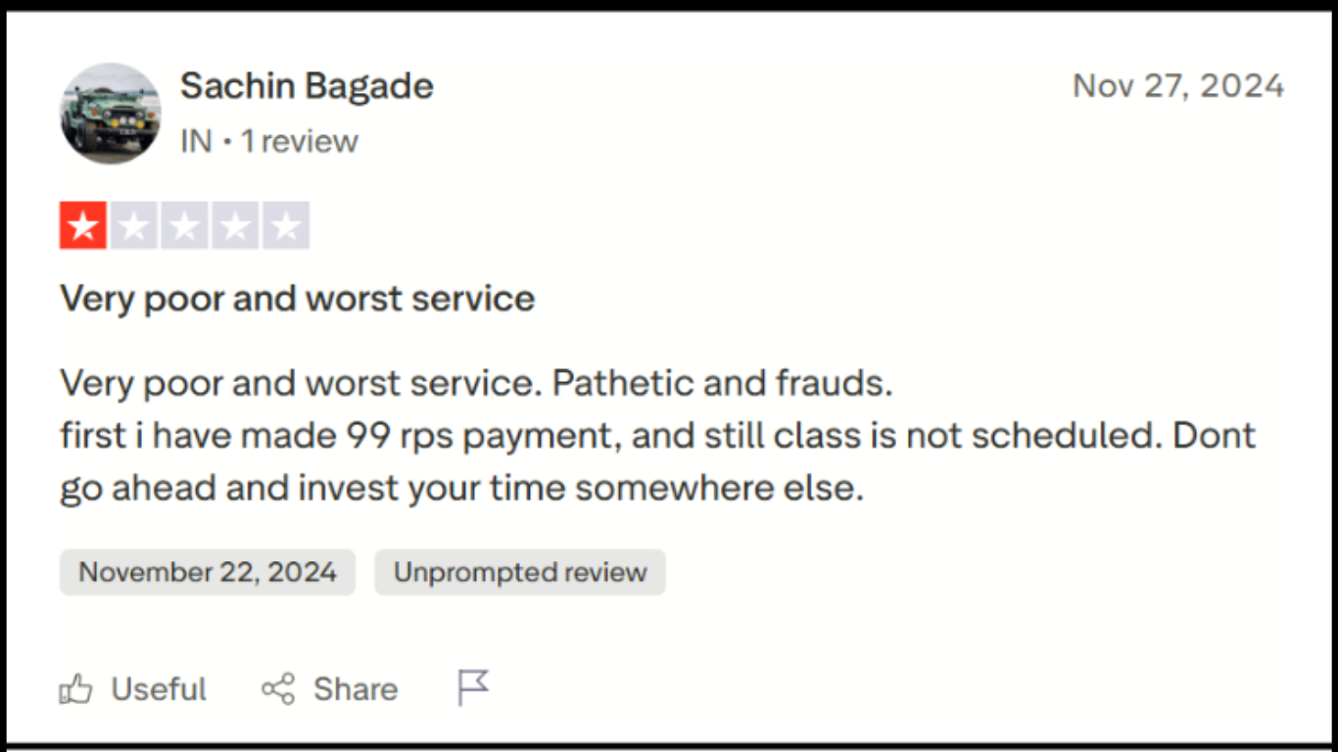Click the 1 review link
Screen dimensions: 1338x752
pos(299,141)
